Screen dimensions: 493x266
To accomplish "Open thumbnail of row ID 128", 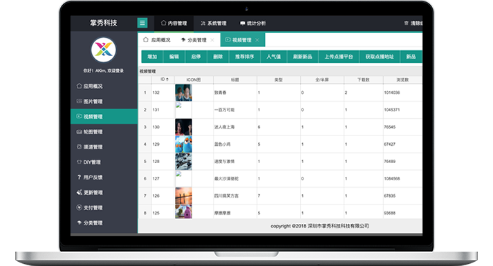I will (183, 162).
